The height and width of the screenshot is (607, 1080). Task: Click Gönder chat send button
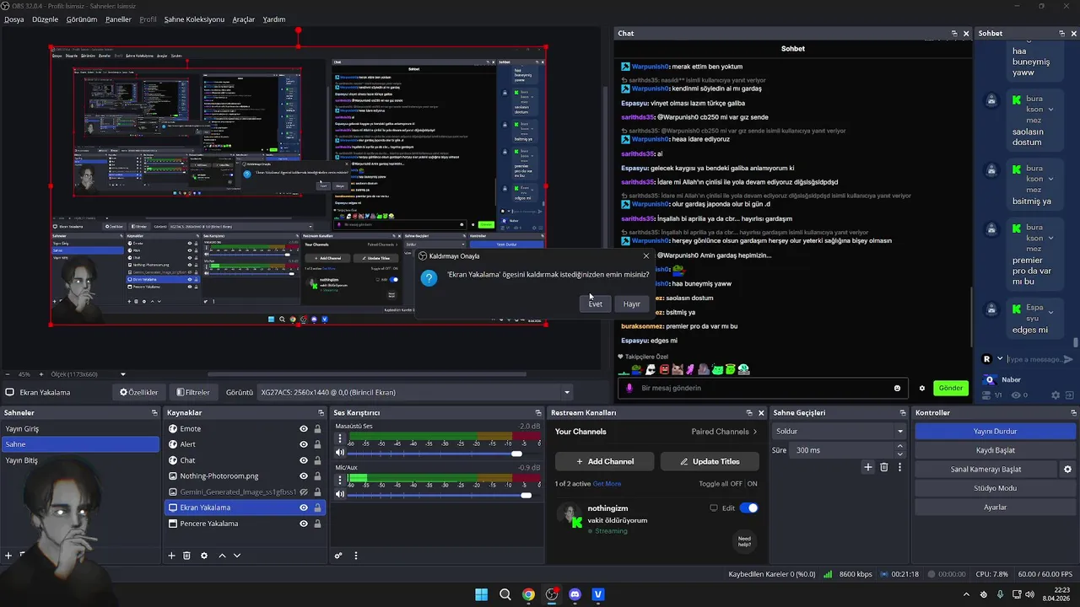point(951,388)
